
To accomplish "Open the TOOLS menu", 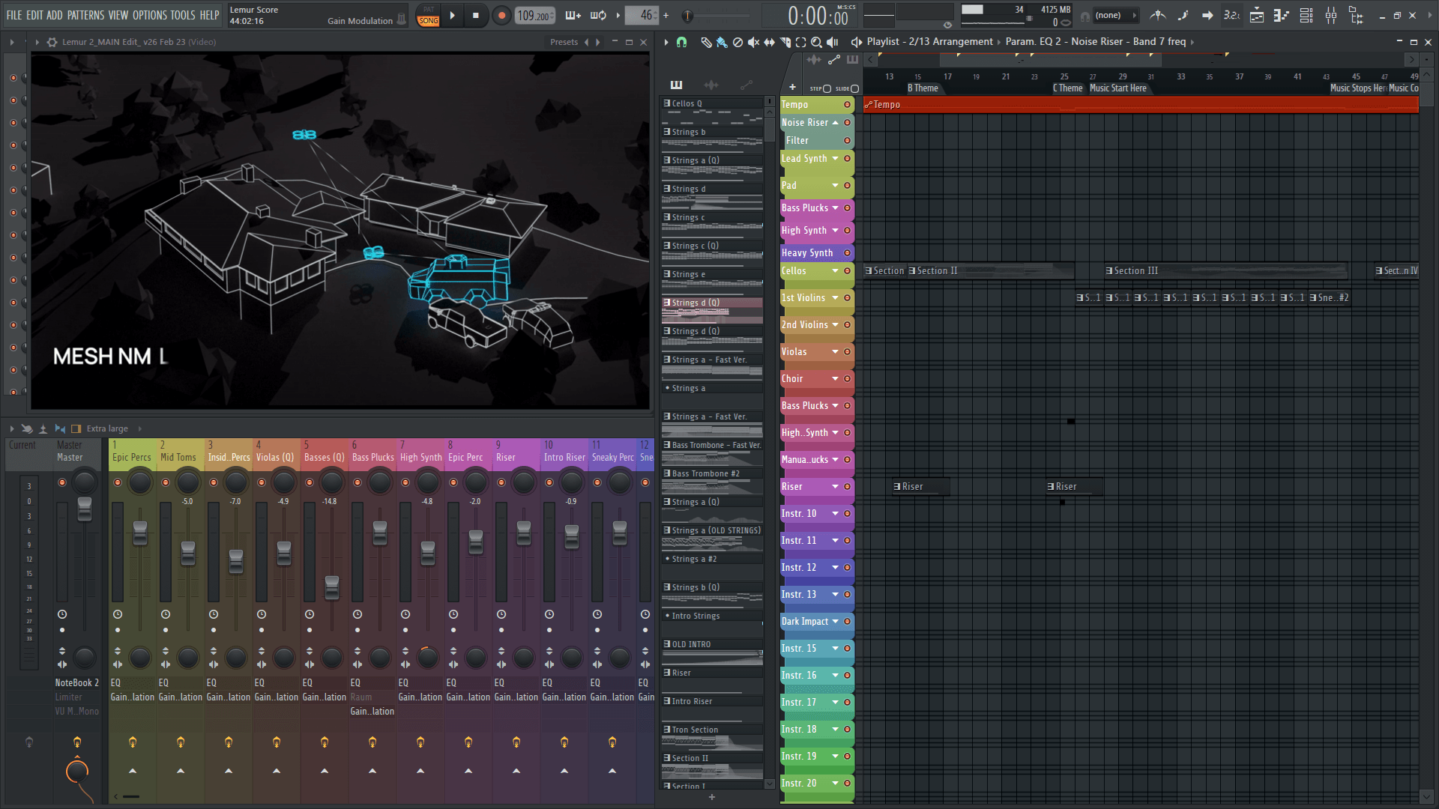I will 182,15.
